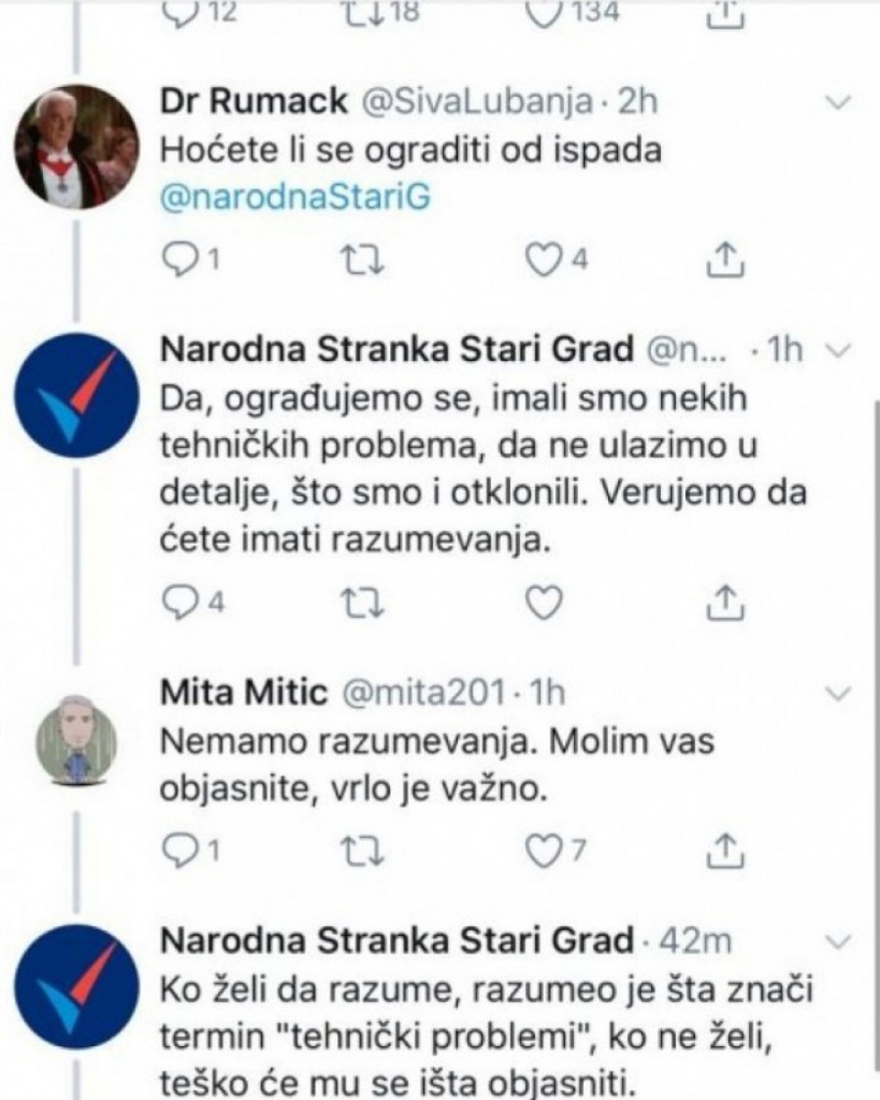Open the options chevron on Narodna Stranka's 1h tweet

839,351
